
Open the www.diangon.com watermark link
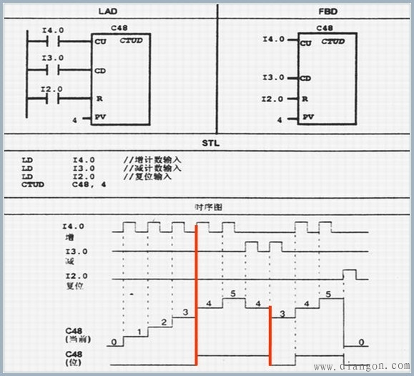(x=362, y=367)
